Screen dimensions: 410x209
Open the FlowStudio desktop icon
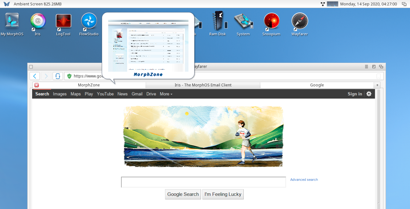(x=89, y=21)
